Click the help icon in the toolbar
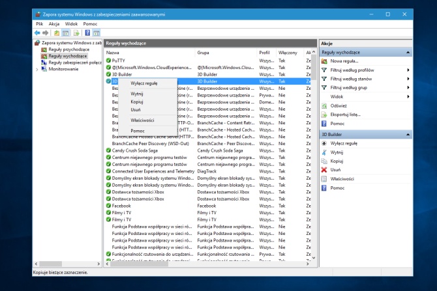437x291 pixels. point(87,33)
